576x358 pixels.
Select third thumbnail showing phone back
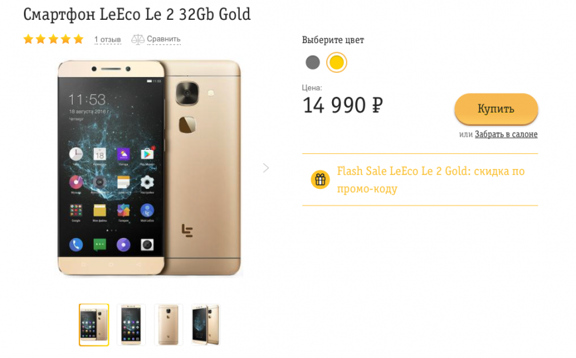(x=168, y=325)
